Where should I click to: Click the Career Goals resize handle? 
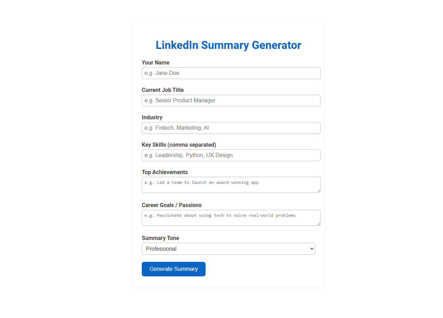(x=319, y=224)
